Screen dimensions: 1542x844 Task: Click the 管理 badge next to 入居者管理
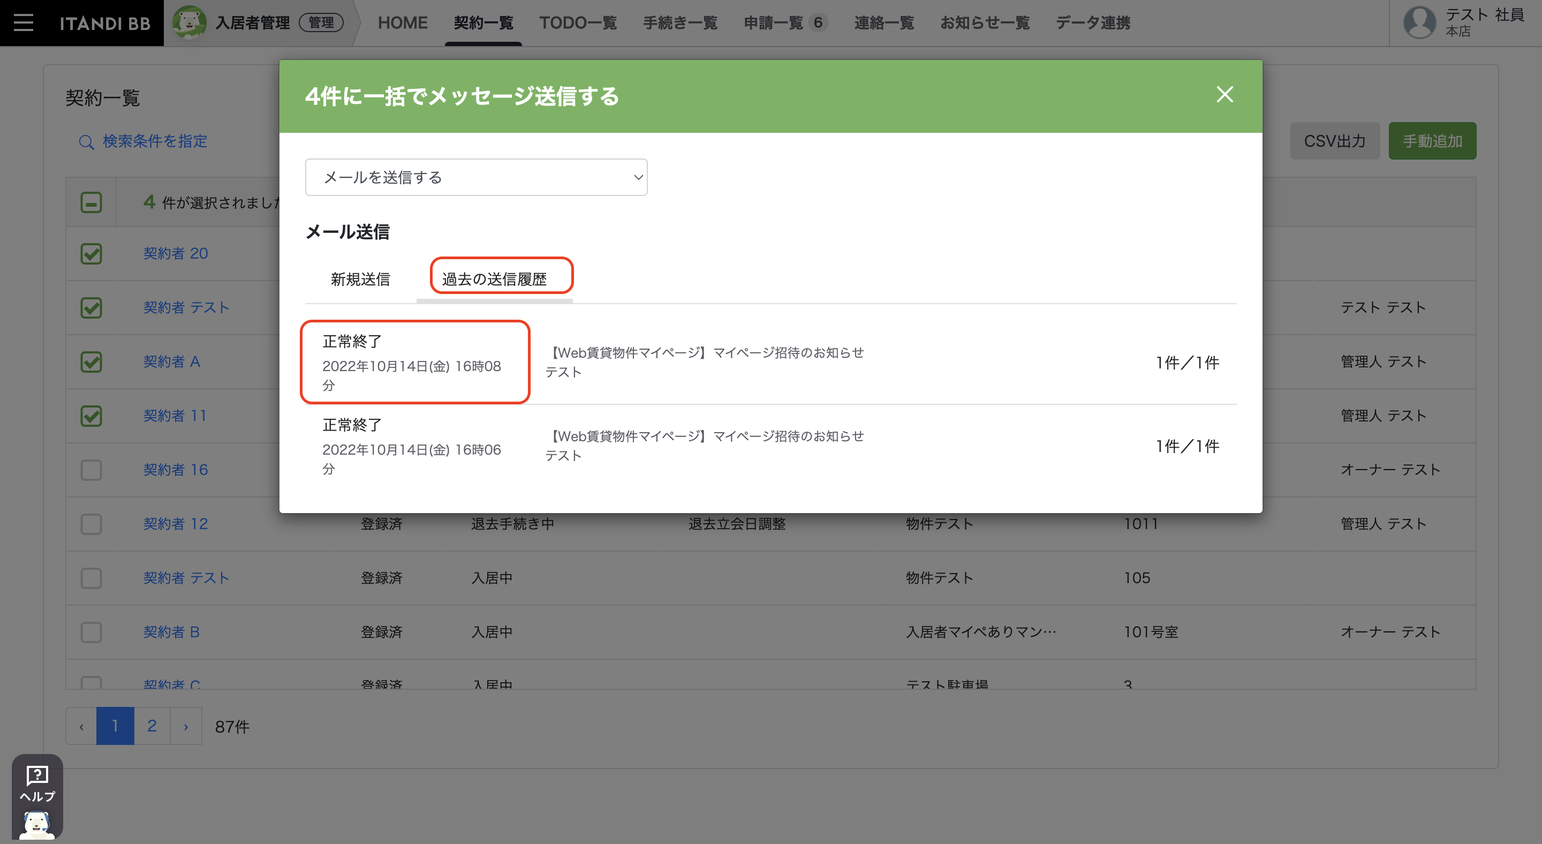(321, 22)
